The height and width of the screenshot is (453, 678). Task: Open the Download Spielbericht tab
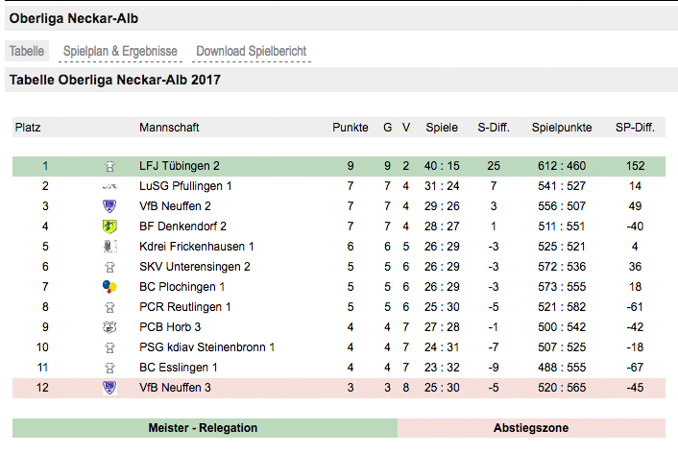tap(252, 51)
